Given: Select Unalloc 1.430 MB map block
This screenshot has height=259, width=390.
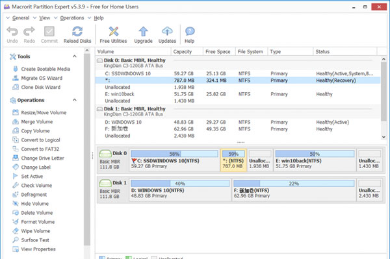Looking at the screenshot, I should tap(370, 160).
